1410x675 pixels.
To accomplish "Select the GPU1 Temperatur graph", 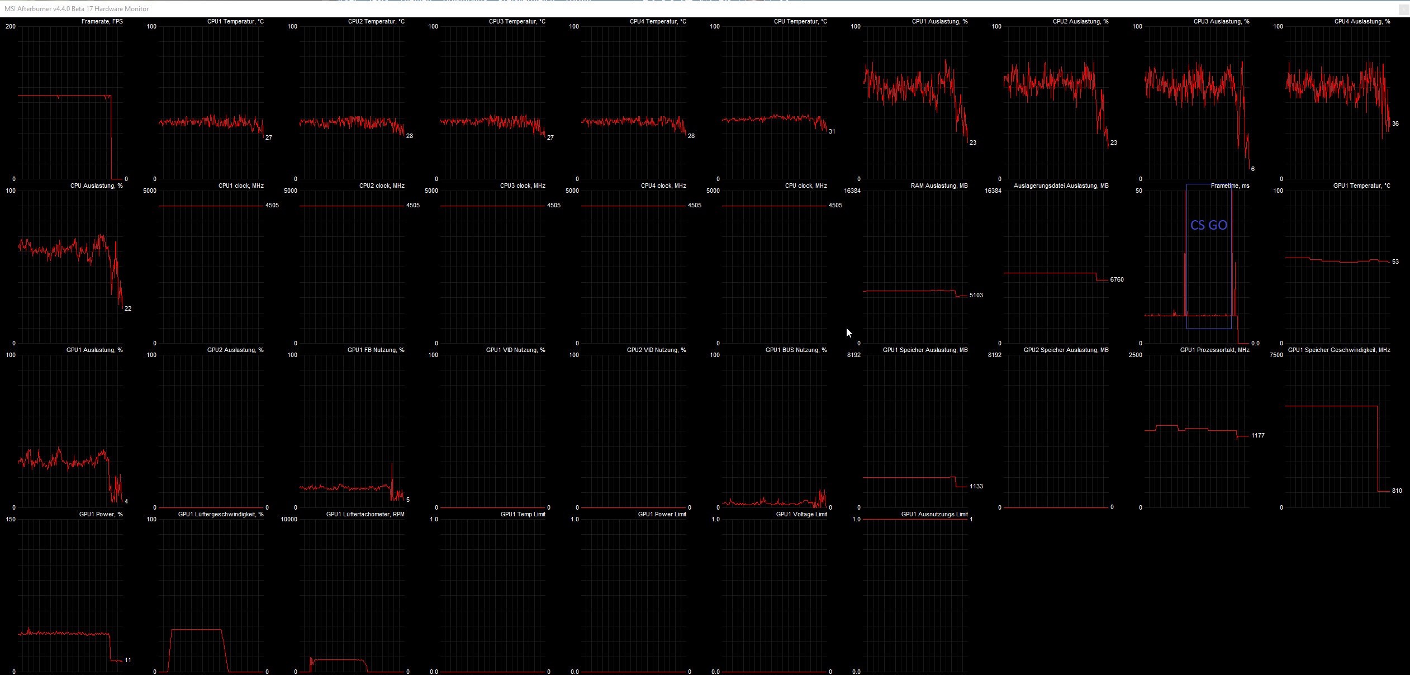I will [x=1337, y=267].
